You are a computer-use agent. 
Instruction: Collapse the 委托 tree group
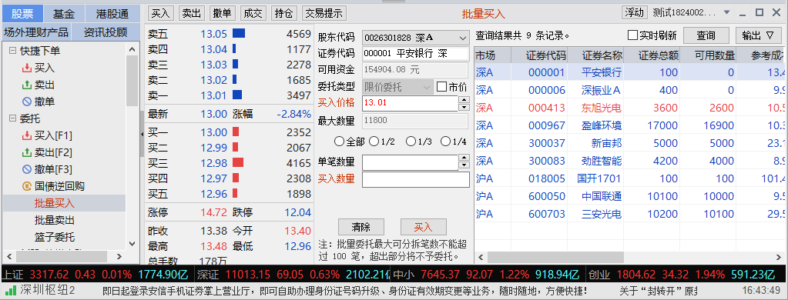coord(12,119)
